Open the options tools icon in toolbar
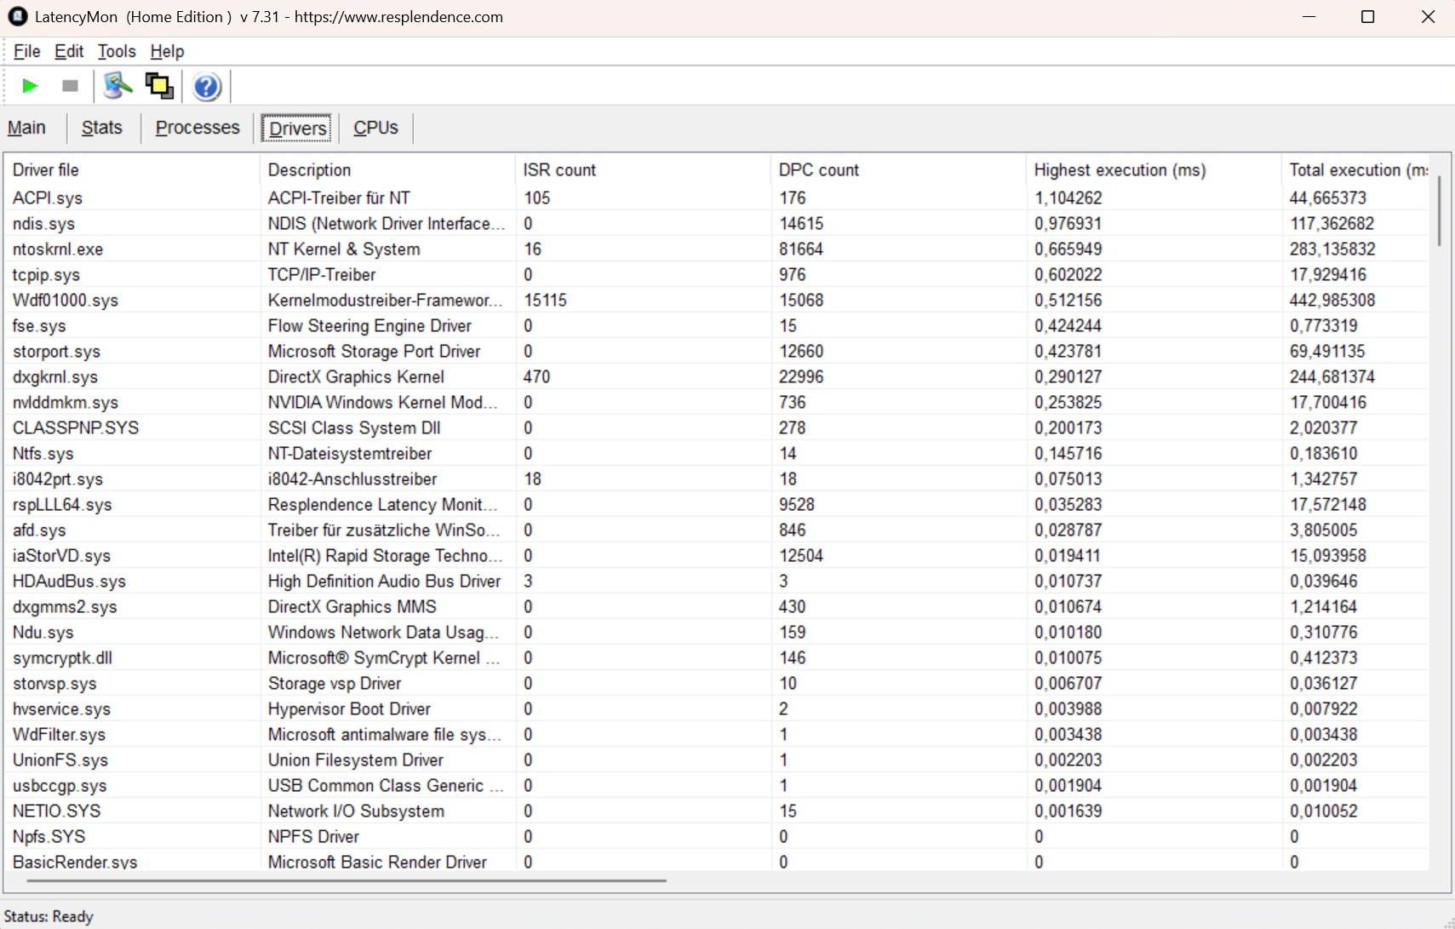The height and width of the screenshot is (929, 1455). click(117, 86)
